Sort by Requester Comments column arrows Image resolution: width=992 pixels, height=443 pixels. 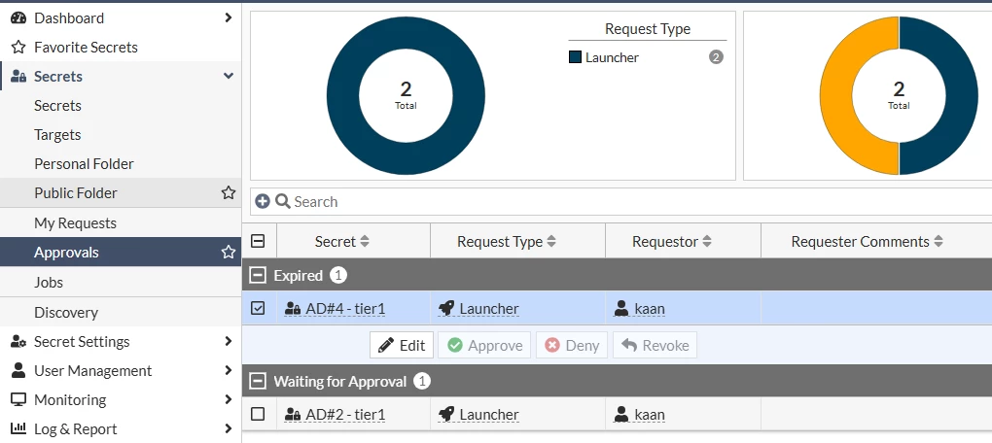point(939,241)
